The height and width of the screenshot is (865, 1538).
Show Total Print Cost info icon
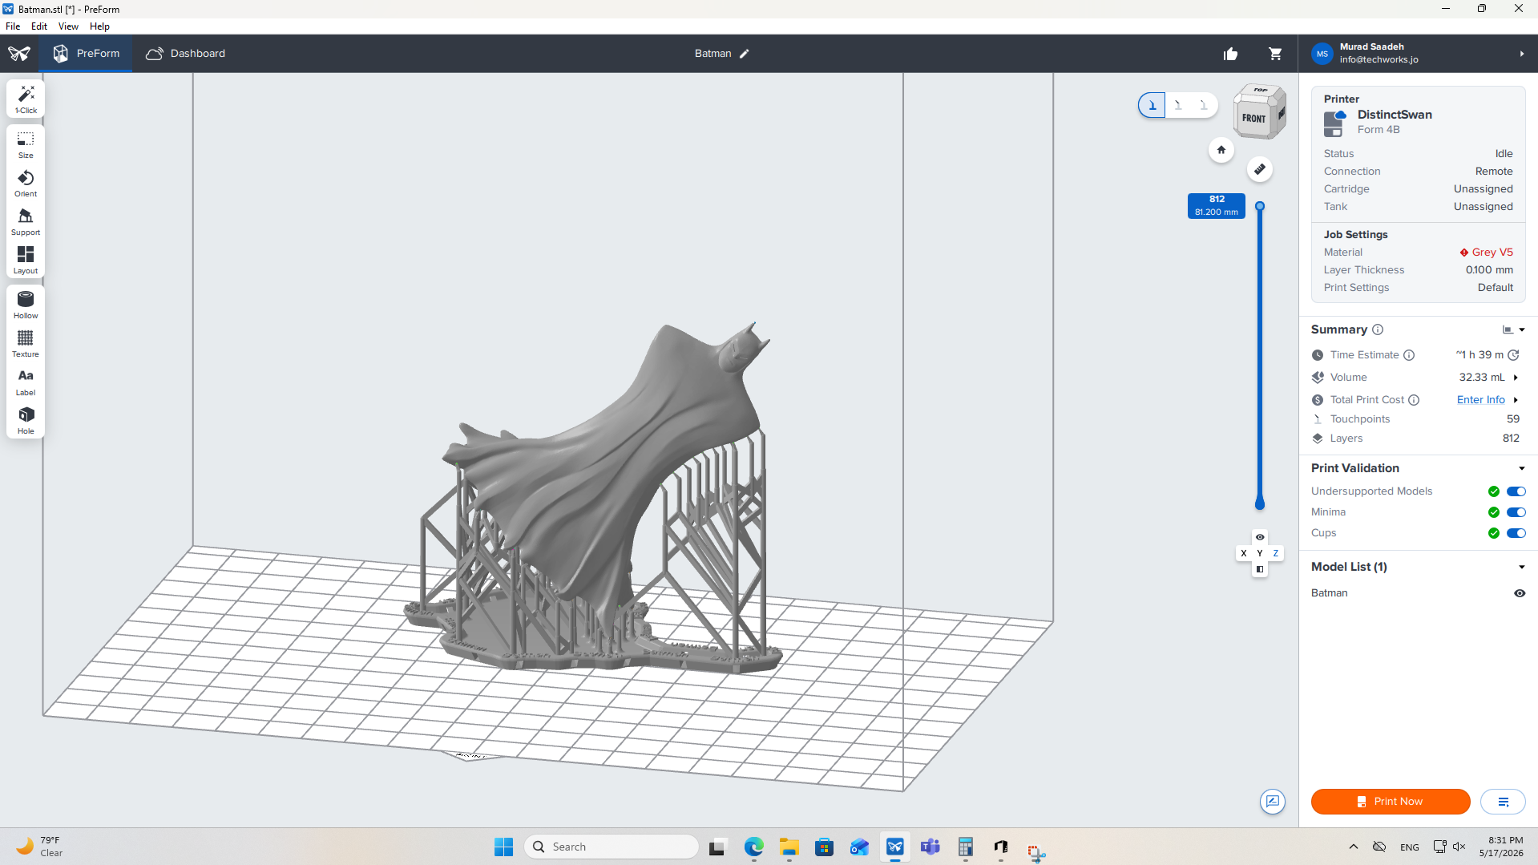pyautogui.click(x=1414, y=400)
